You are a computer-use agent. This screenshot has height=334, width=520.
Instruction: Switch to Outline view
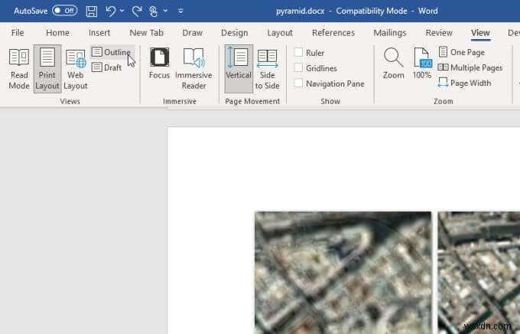pos(112,52)
